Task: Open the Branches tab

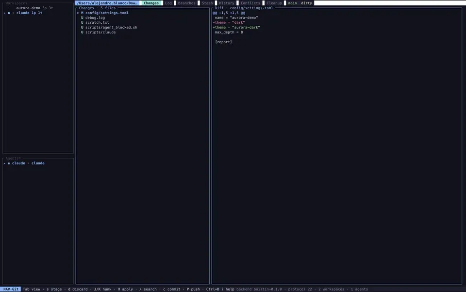Action: pyautogui.click(x=186, y=3)
